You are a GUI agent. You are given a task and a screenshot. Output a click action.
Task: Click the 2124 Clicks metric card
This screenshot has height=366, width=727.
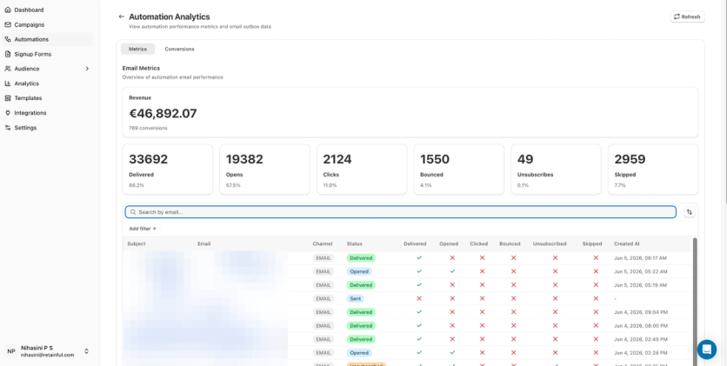[x=362, y=170]
